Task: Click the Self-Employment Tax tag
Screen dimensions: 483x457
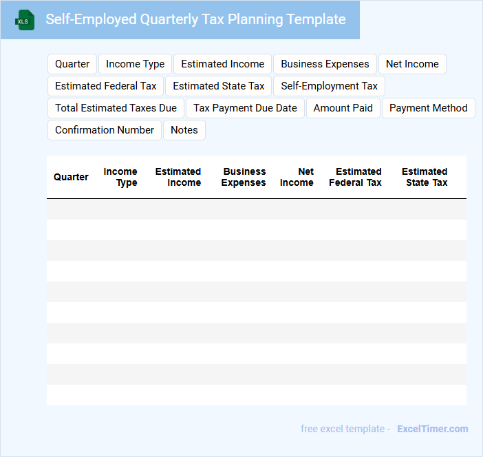Action: 330,86
